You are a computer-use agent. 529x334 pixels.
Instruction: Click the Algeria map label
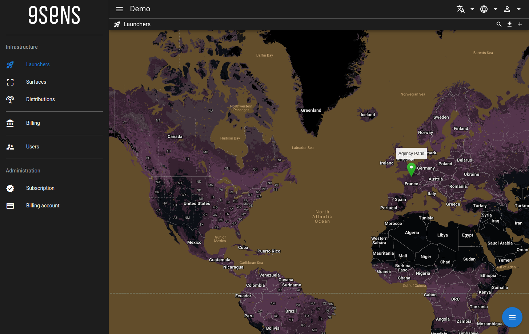412,232
